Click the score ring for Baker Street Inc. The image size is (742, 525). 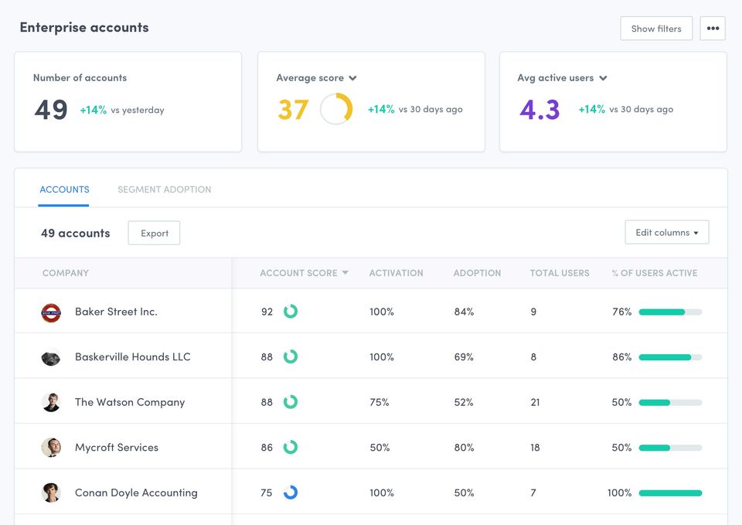(x=291, y=312)
